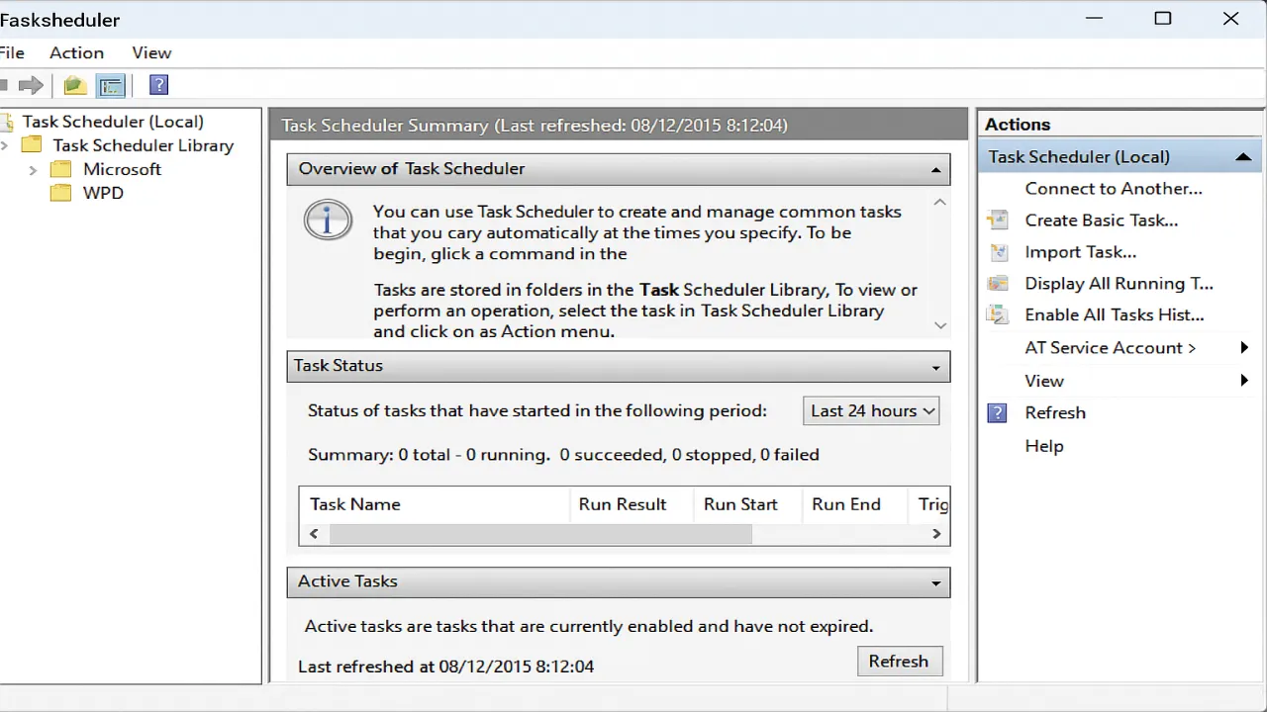1267x712 pixels.
Task: Click the up-folder toolbar icon
Action: tap(74, 86)
